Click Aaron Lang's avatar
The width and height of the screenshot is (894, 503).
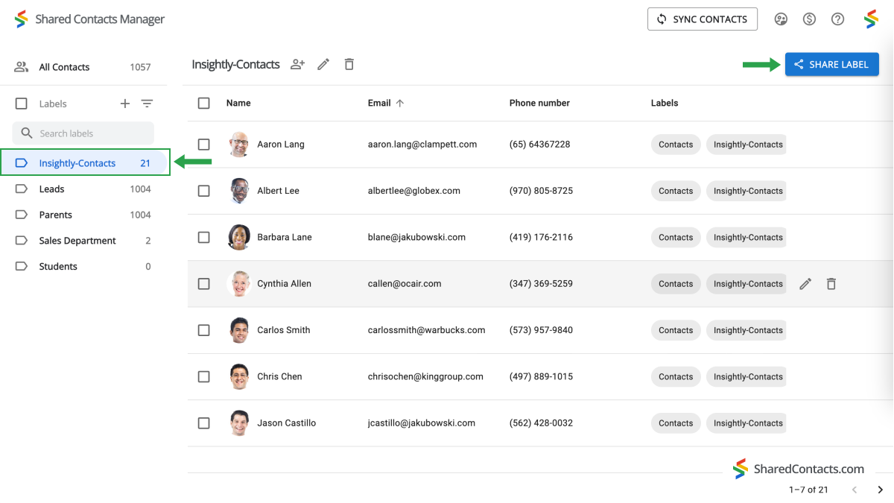point(239,145)
